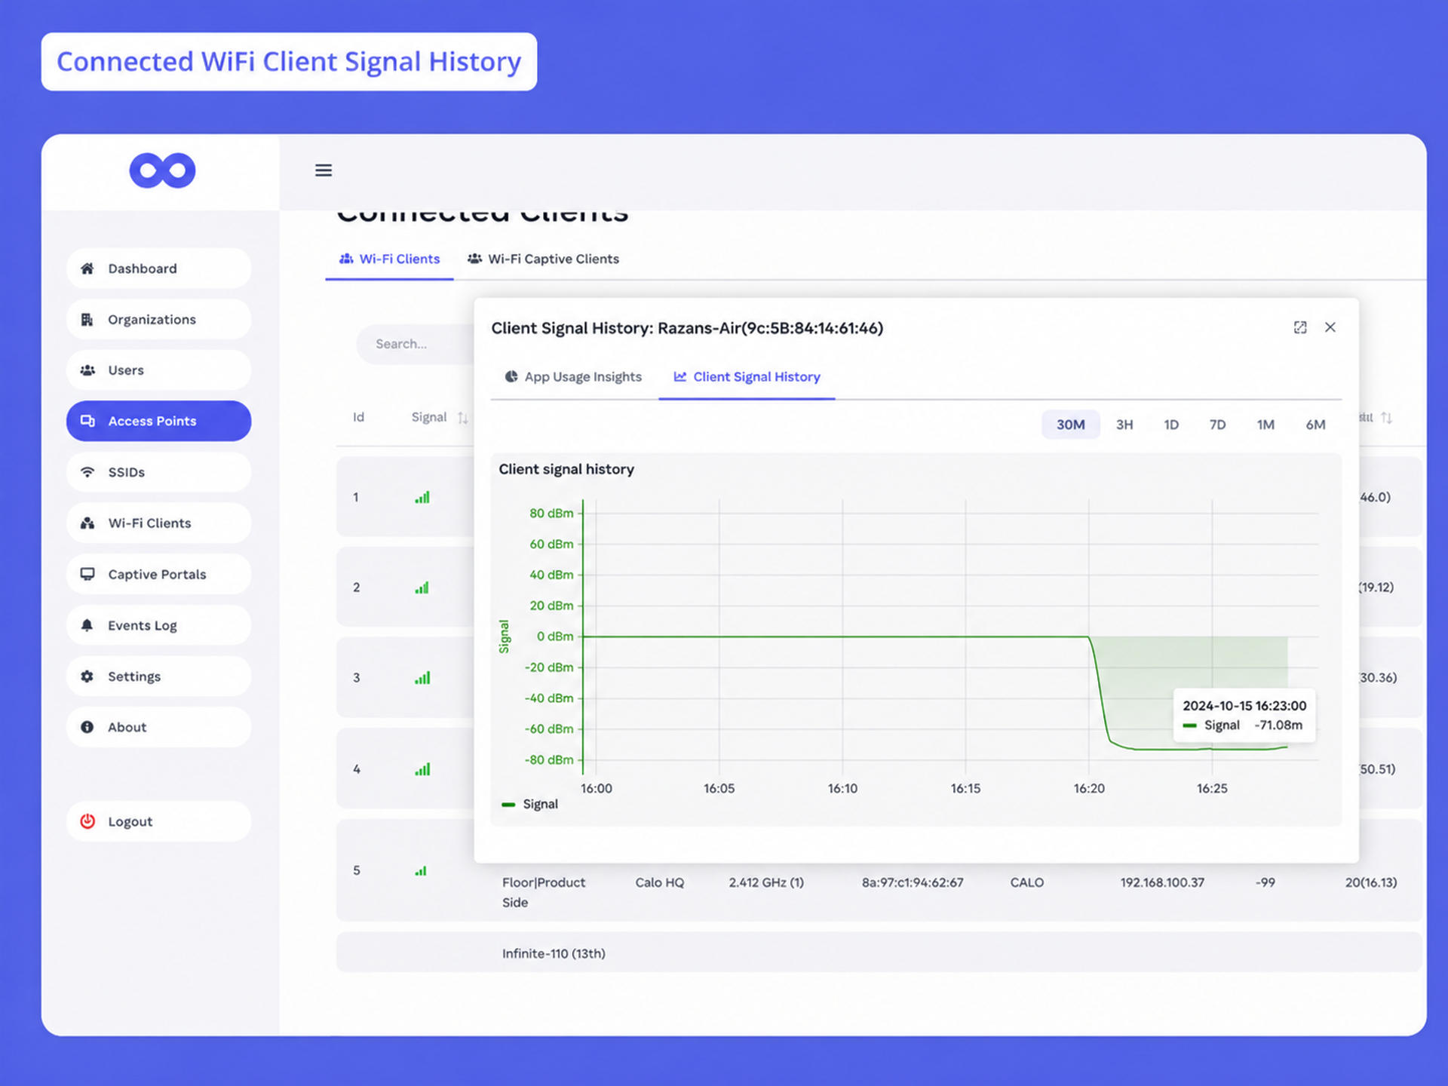The height and width of the screenshot is (1086, 1448).
Task: Select Access Points sidebar item
Action: 158,421
